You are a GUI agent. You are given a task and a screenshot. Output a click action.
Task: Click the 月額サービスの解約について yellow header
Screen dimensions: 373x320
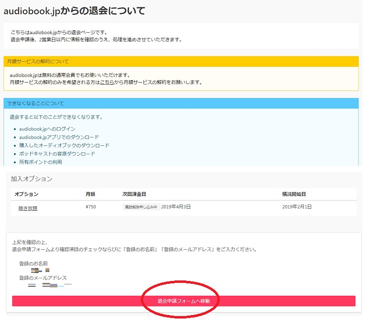coord(181,61)
